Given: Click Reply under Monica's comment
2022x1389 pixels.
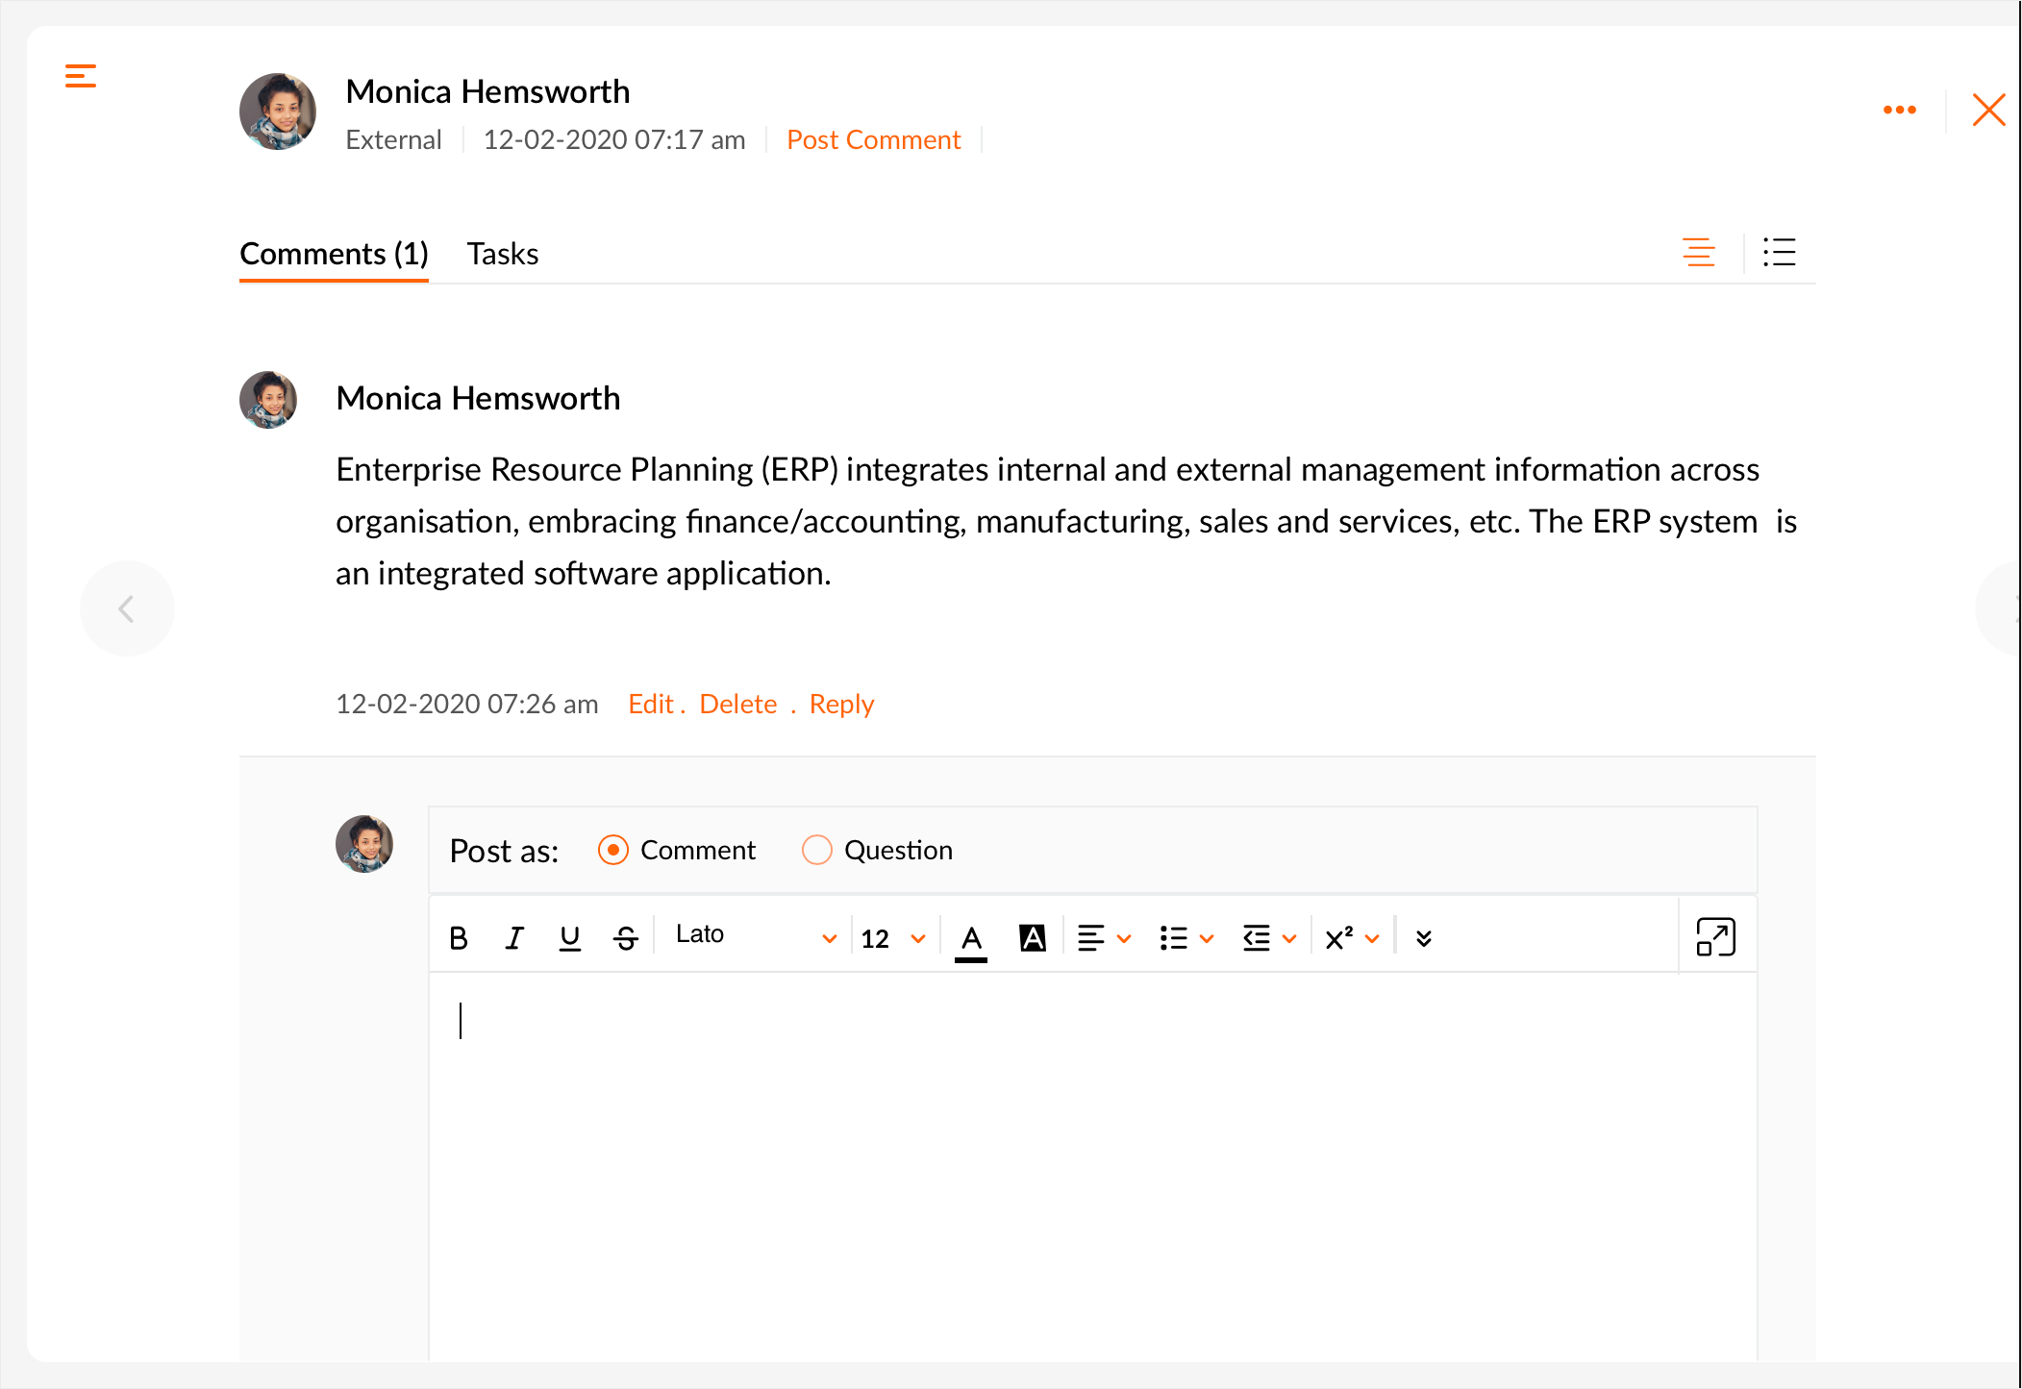Looking at the screenshot, I should tap(841, 705).
